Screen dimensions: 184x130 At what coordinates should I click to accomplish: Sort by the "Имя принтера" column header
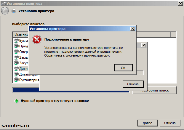point(21,35)
